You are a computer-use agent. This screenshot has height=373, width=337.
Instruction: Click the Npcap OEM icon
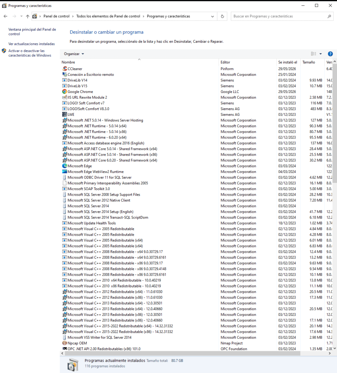pyautogui.click(x=64, y=343)
